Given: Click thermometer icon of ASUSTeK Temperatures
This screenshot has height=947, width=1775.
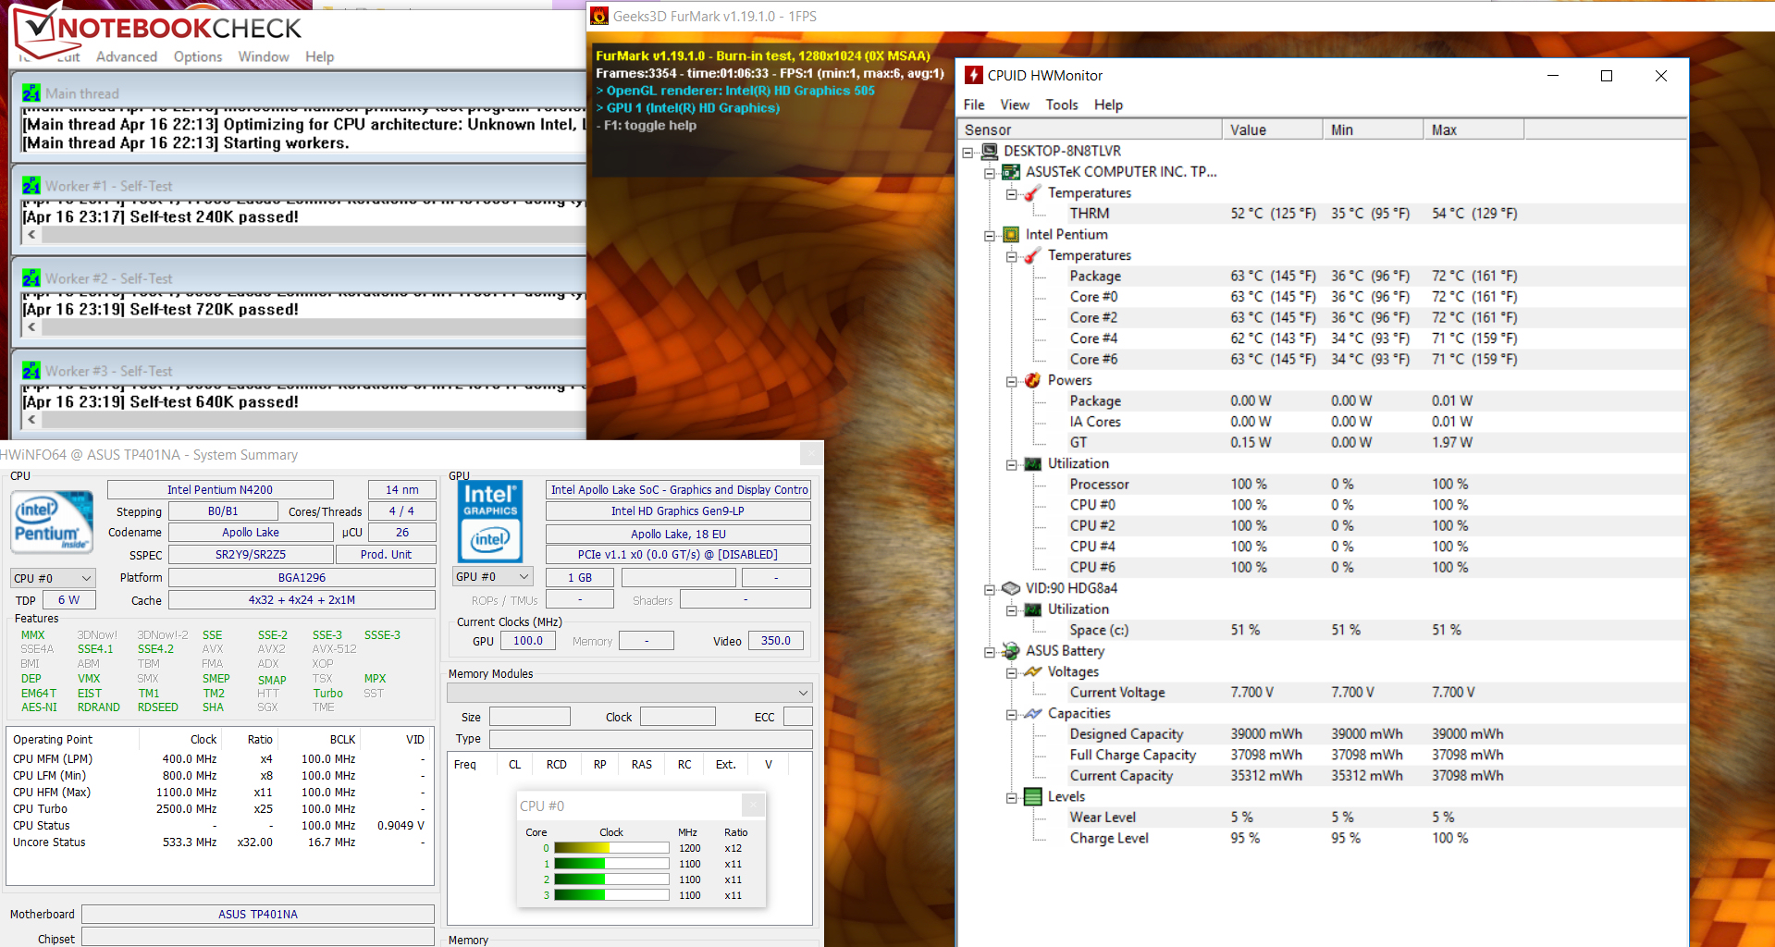Looking at the screenshot, I should (x=1033, y=192).
